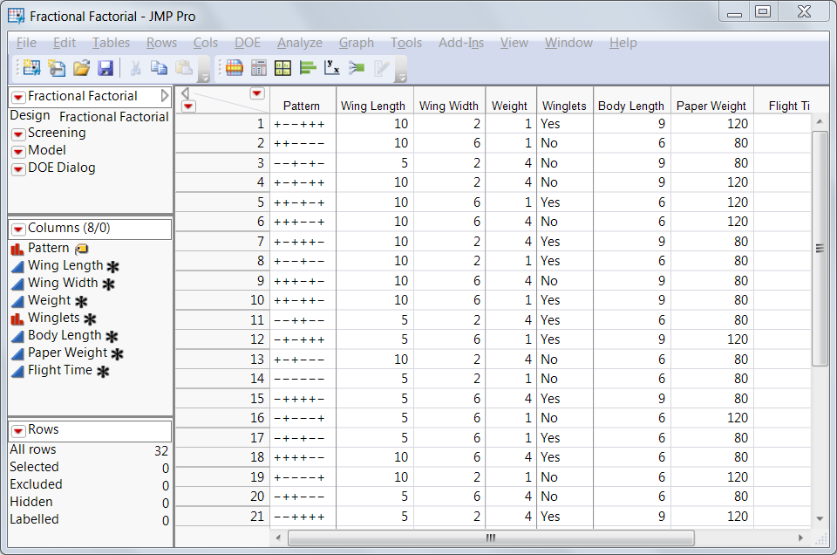Viewport: 837px width, 555px height.
Task: Click the New Data Table toolbar icon
Action: click(31, 67)
